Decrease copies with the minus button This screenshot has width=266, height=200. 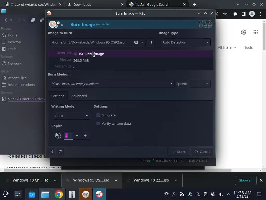pos(77,136)
